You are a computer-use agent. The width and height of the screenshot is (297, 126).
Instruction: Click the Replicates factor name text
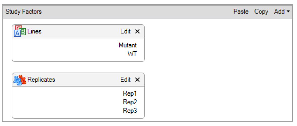click(41, 80)
